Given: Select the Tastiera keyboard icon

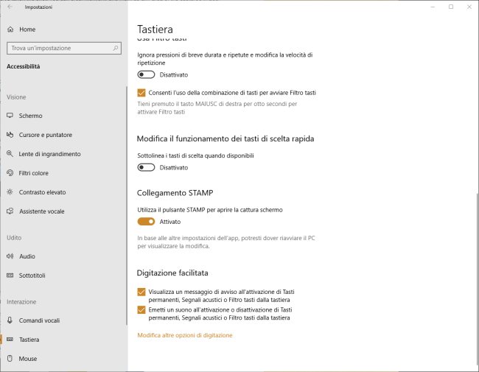Looking at the screenshot, I should [10, 340].
